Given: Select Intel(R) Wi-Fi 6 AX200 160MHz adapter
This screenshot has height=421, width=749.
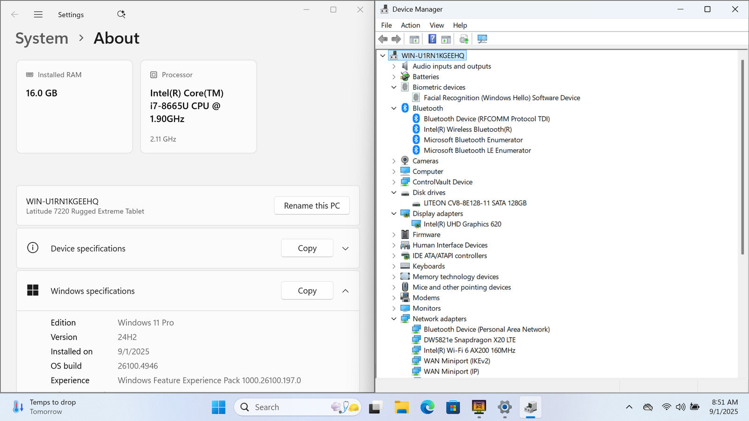Looking at the screenshot, I should [x=470, y=350].
